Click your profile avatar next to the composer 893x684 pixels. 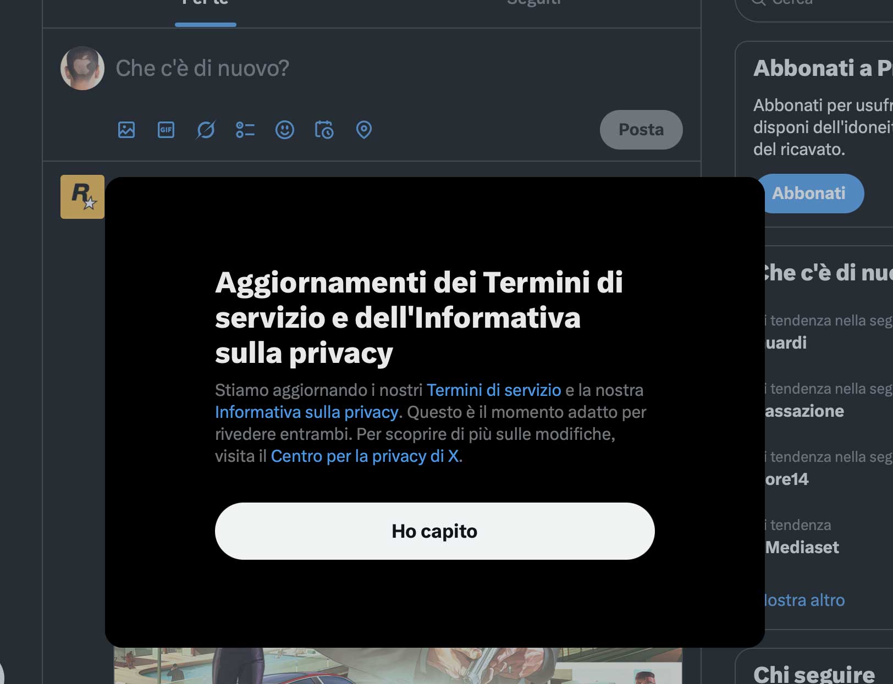[x=82, y=68]
